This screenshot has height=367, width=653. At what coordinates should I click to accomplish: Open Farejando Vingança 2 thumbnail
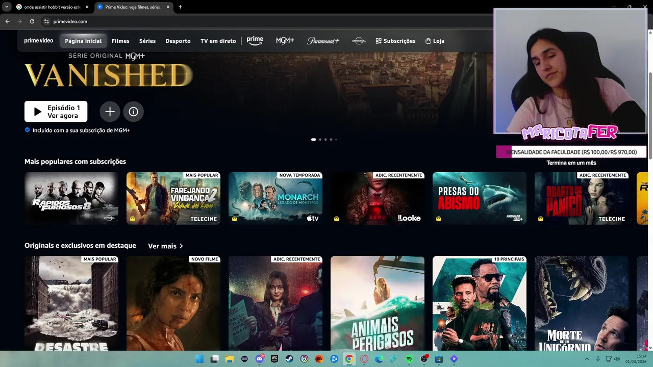[173, 198]
